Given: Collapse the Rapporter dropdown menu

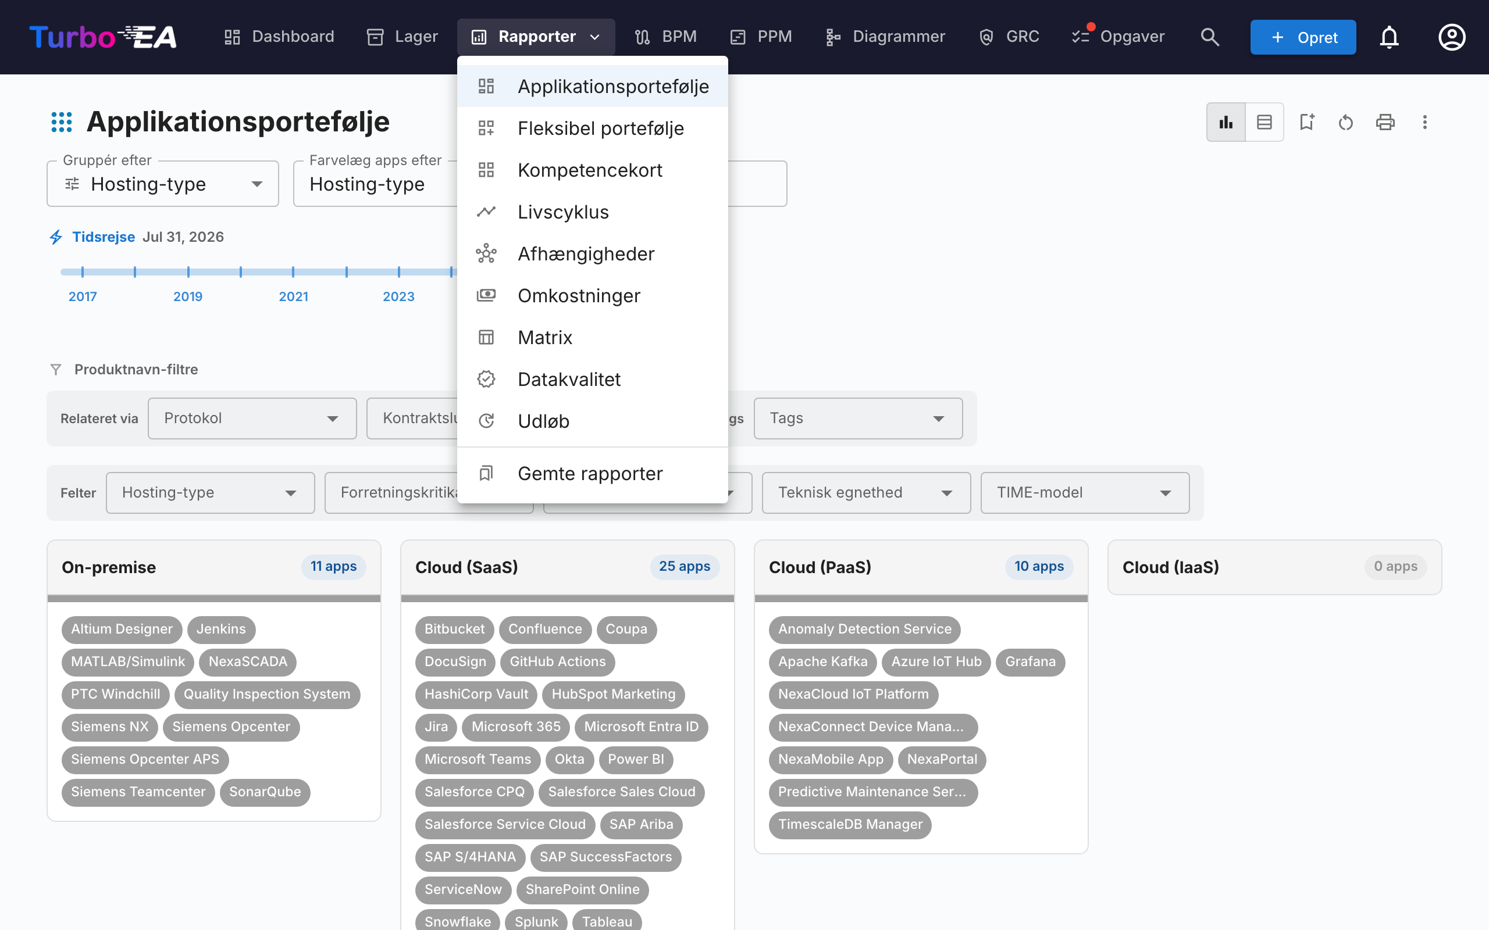Looking at the screenshot, I should tap(536, 37).
